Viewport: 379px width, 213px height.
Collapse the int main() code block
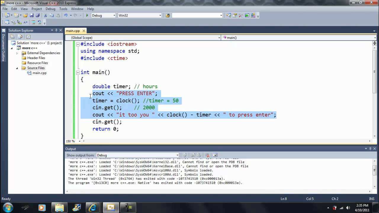[x=78, y=72]
